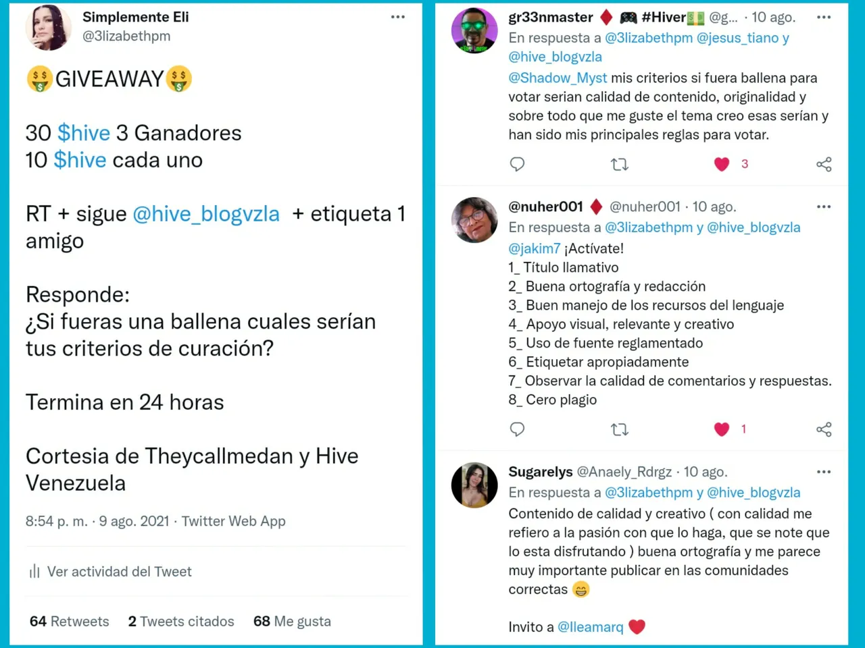Open @hive_blogvzla mention in giveaway tweet

206,214
